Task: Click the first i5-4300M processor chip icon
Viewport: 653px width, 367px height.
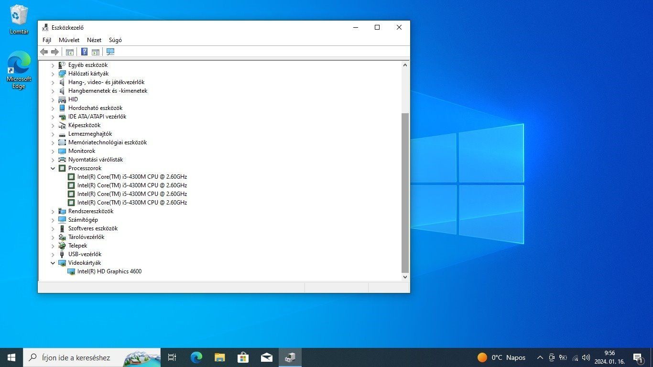Action: pyautogui.click(x=71, y=177)
